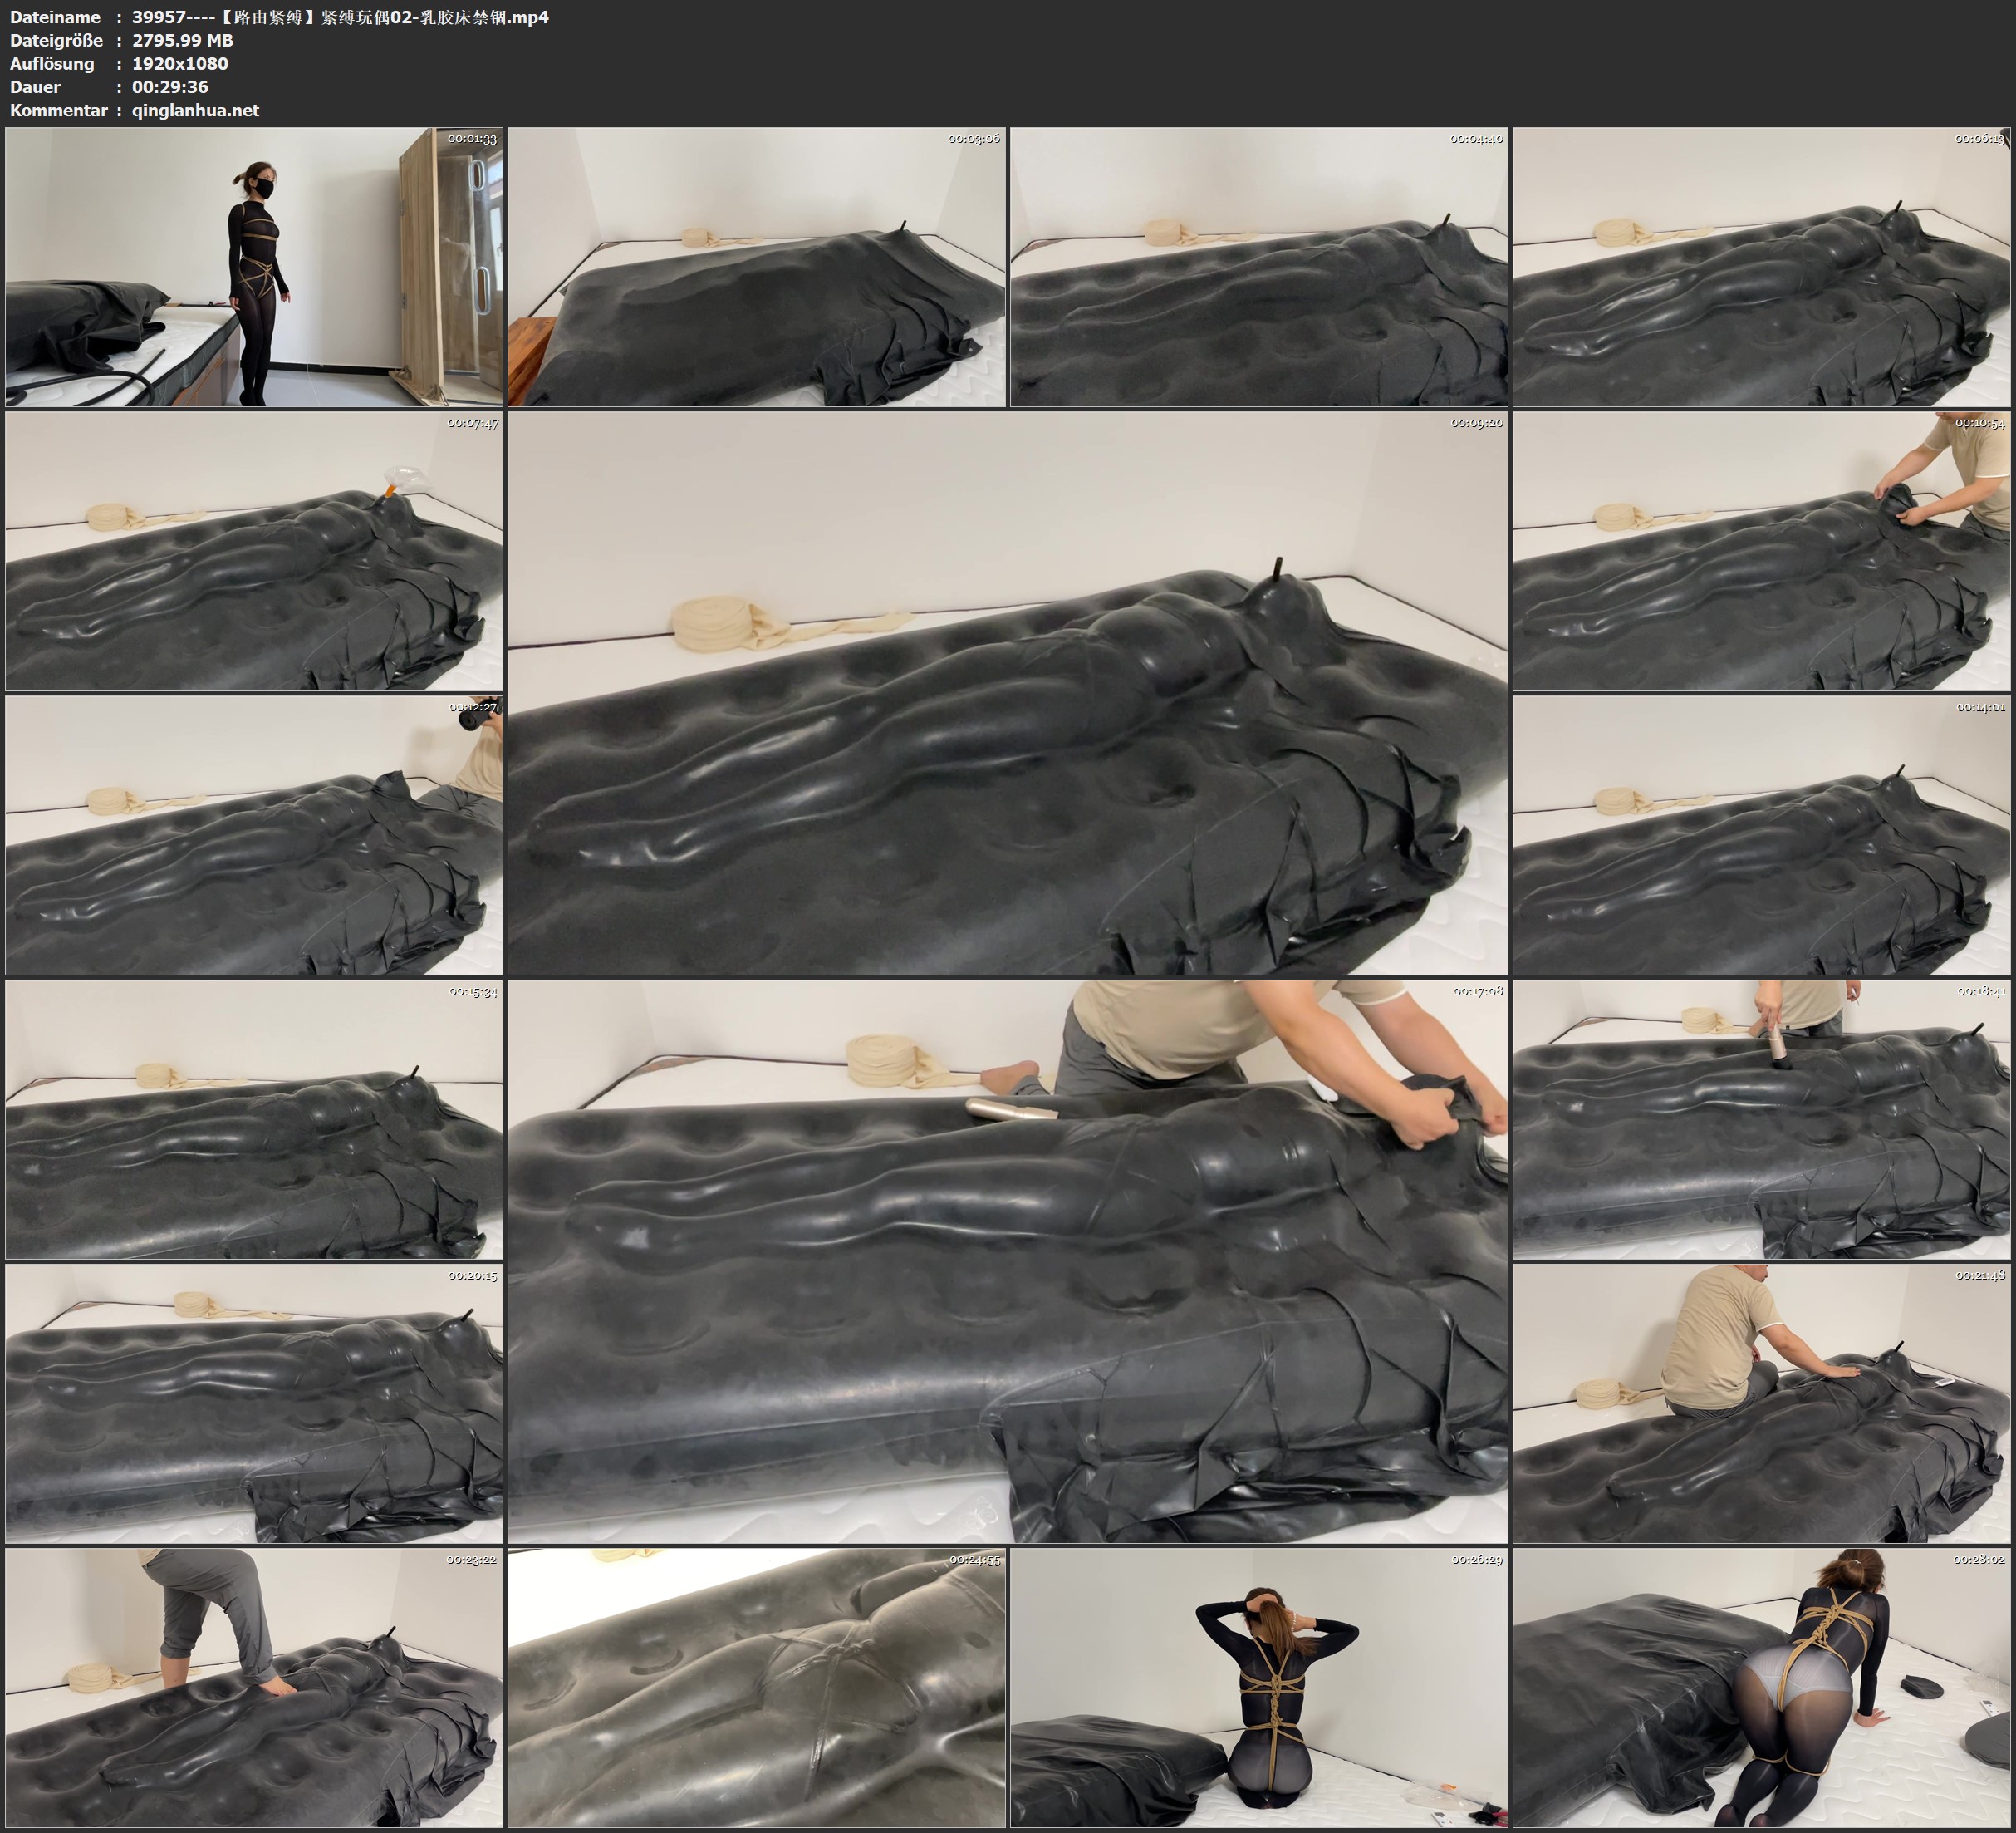Click the frame with timestamp 00:06:13
The height and width of the screenshot is (1833, 2016).
click(1761, 268)
